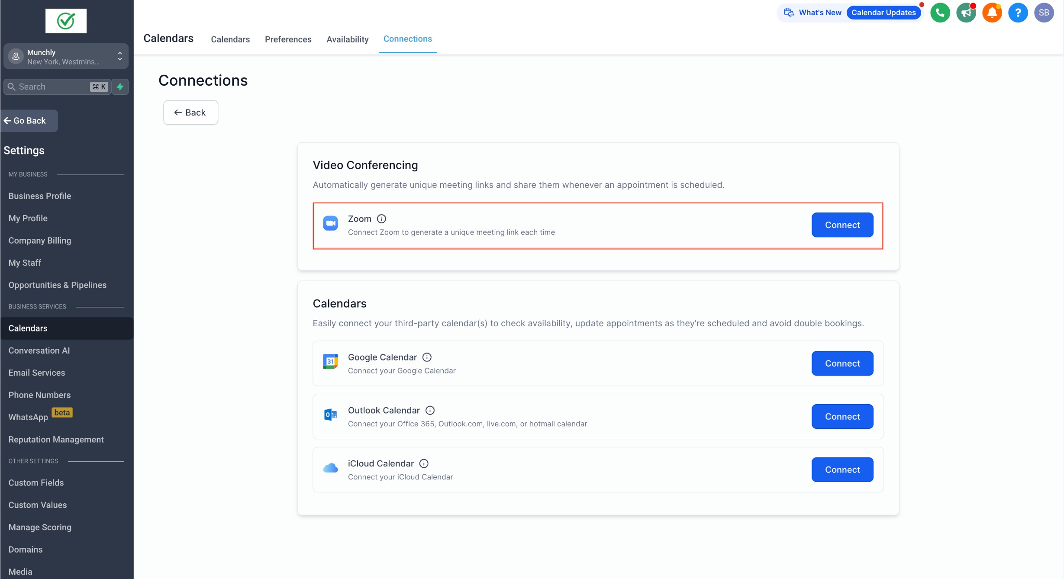Click info icon beside Google Calendar
Image resolution: width=1064 pixels, height=579 pixels.
[x=427, y=357]
